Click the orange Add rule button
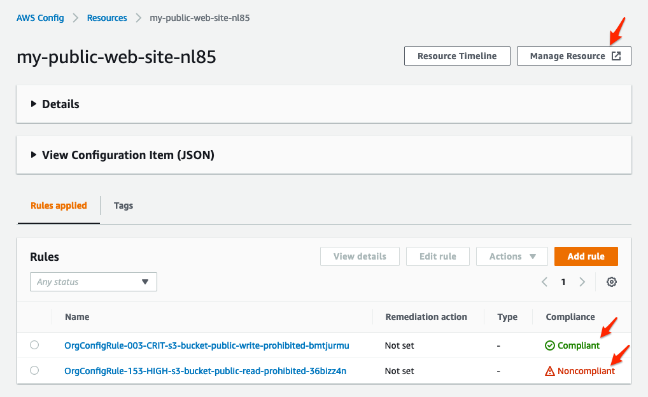This screenshot has width=648, height=397. coord(586,256)
